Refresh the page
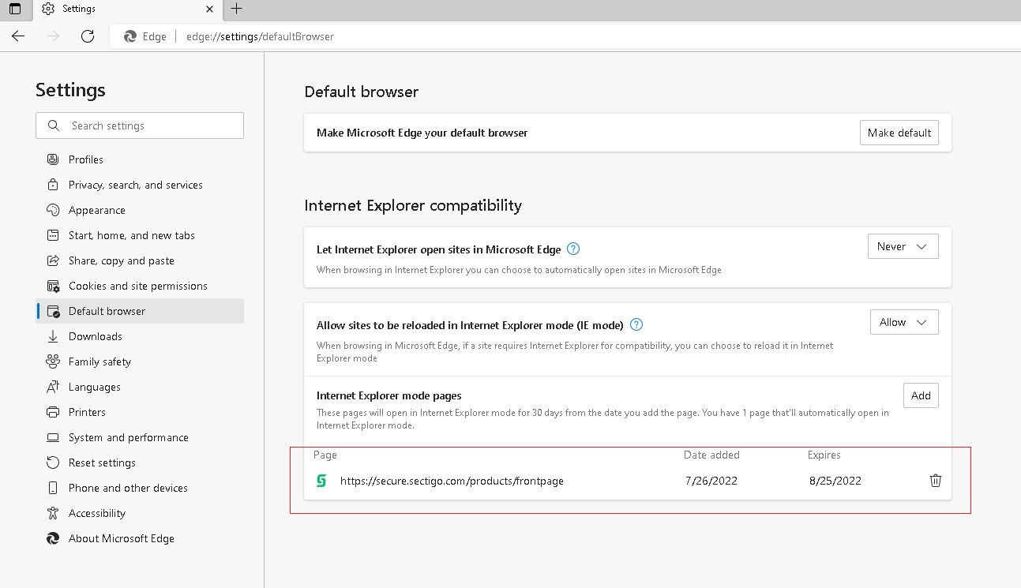 88,36
